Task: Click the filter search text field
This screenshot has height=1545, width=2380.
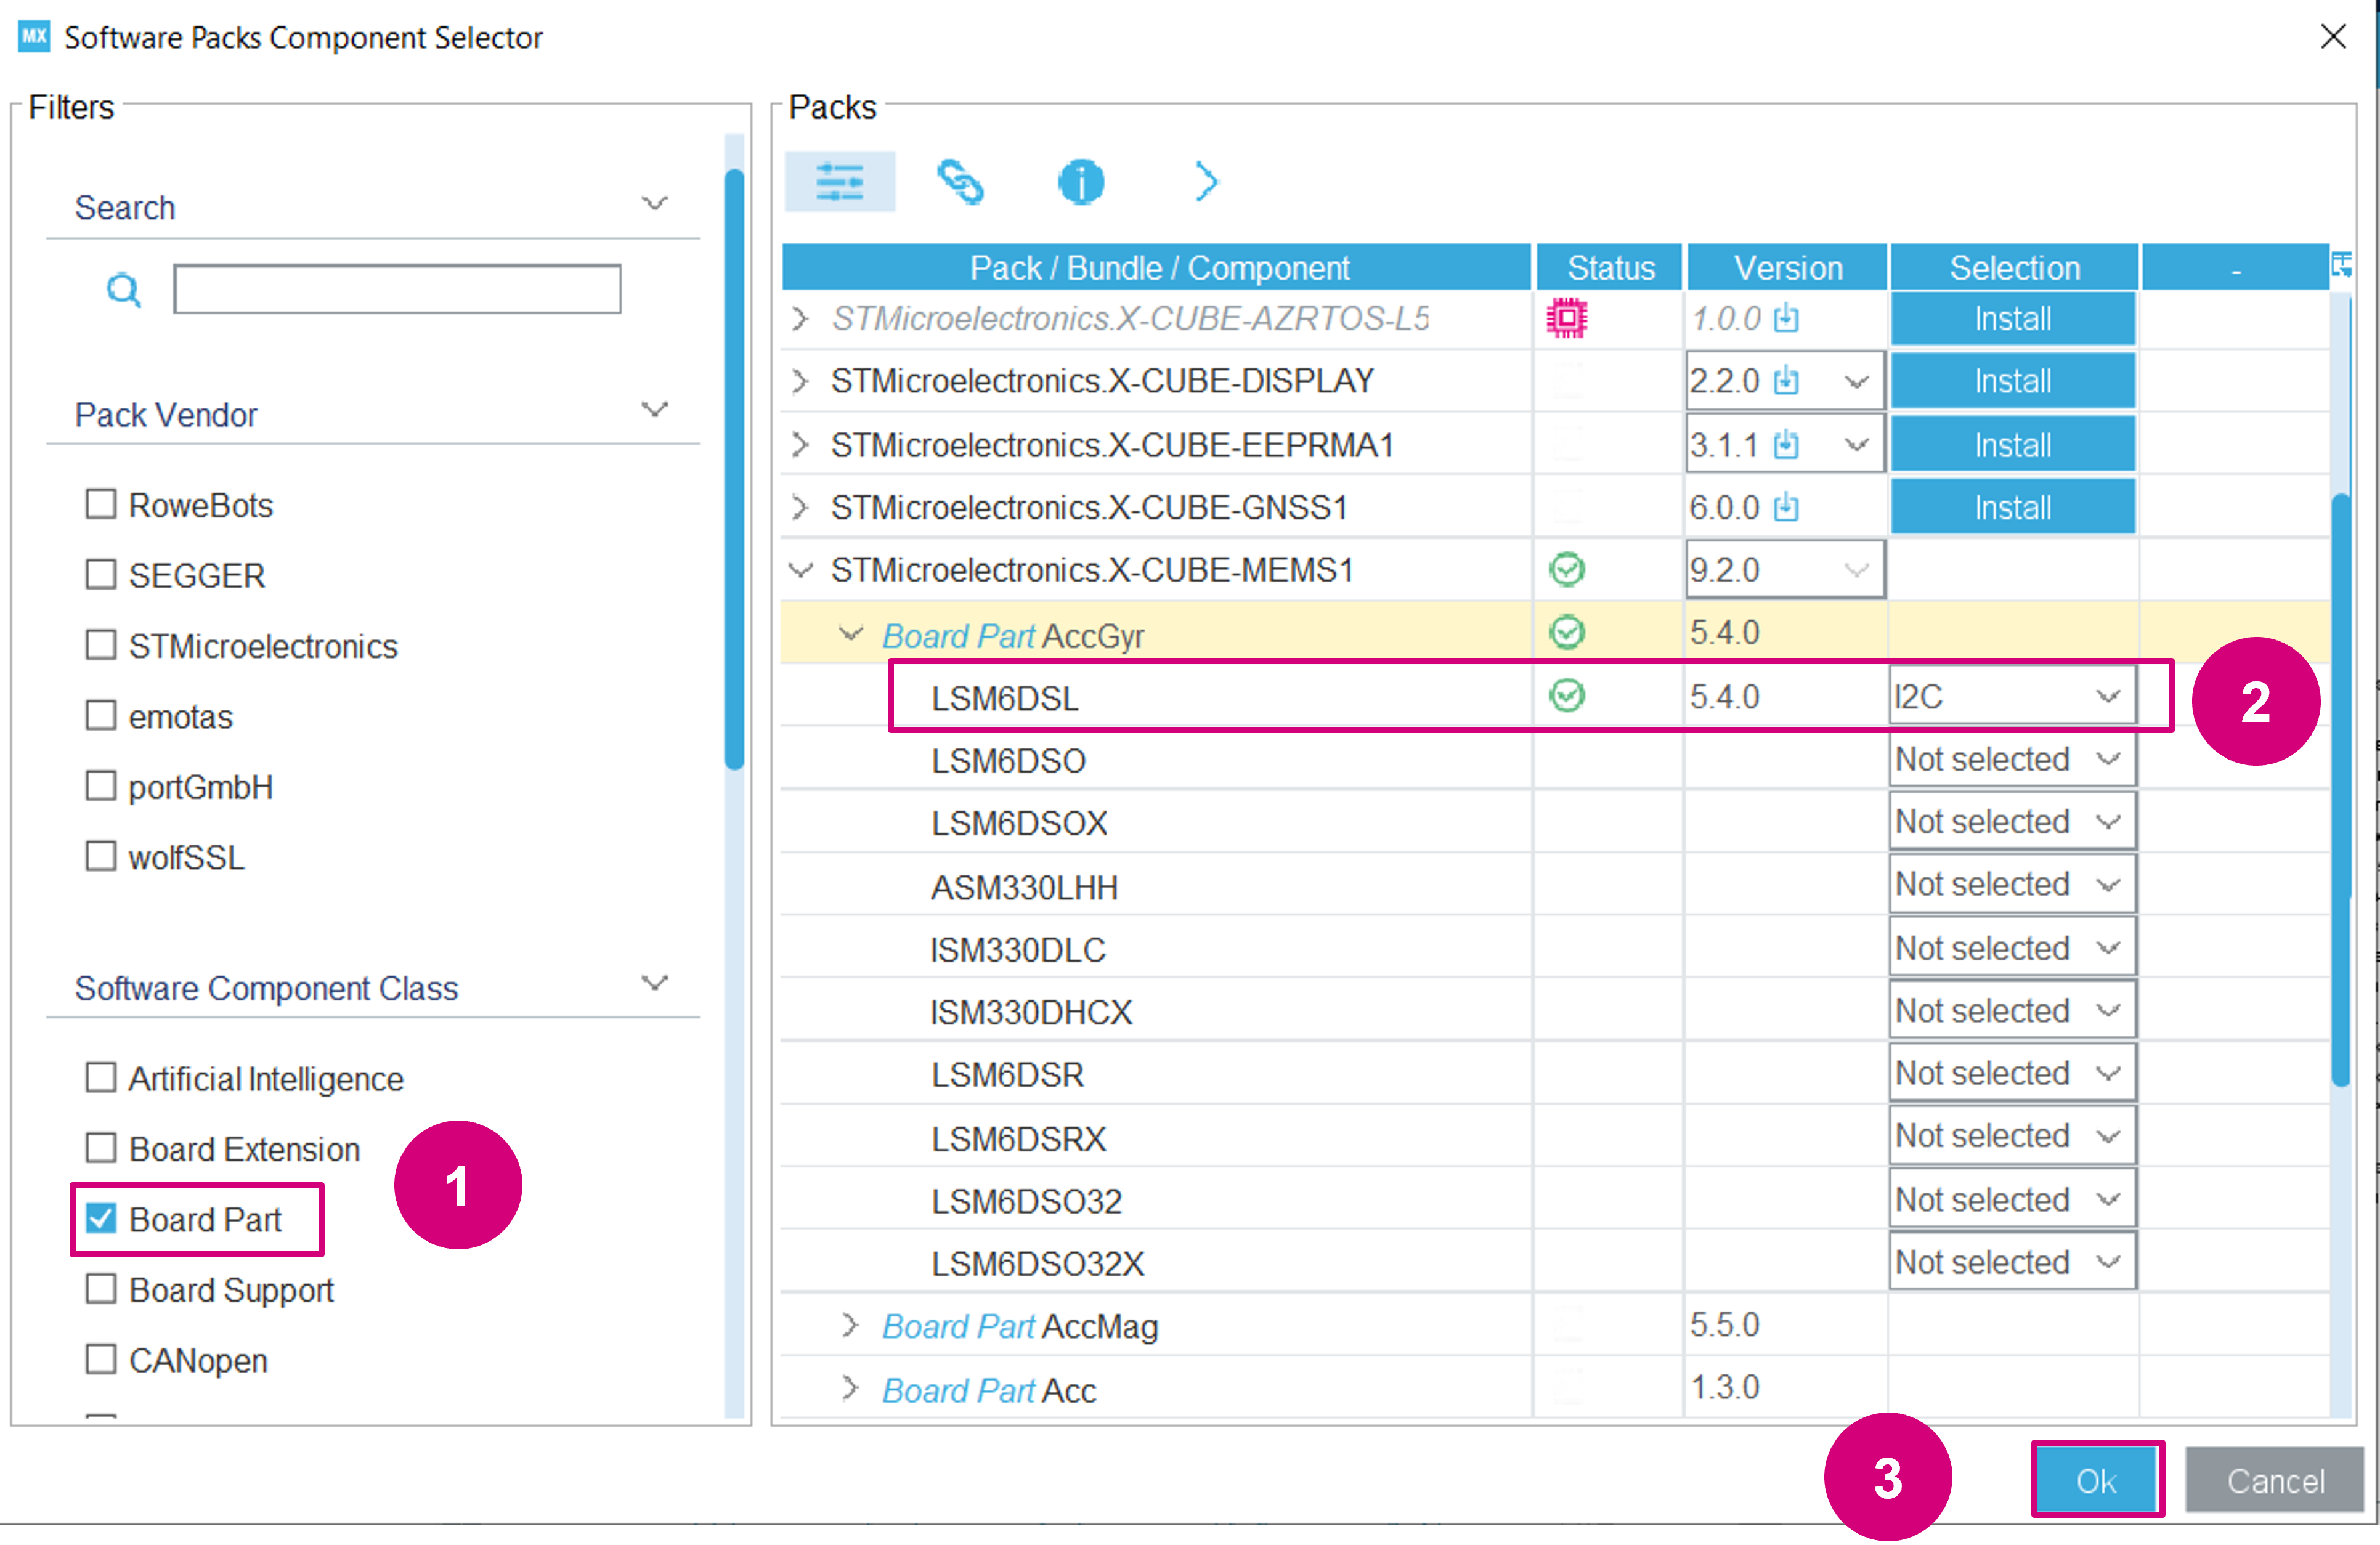Action: [397, 289]
